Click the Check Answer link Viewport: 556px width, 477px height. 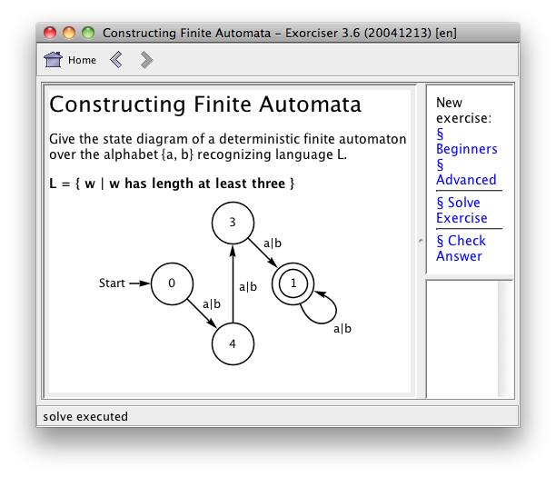(x=461, y=248)
